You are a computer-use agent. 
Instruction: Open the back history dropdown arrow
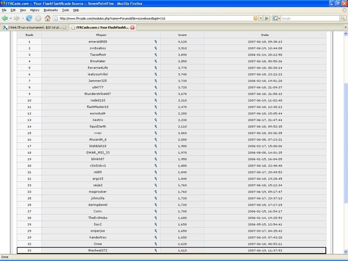(x=11, y=18)
